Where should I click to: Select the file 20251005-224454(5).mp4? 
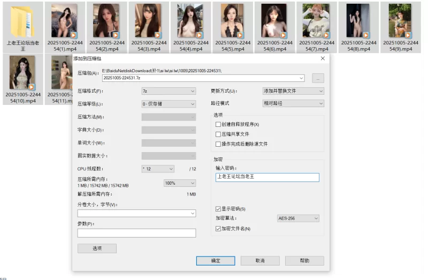point(232,21)
